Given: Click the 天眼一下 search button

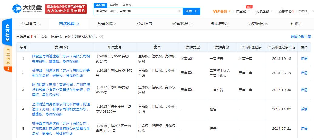Looking at the screenshot, I should pos(192,11).
